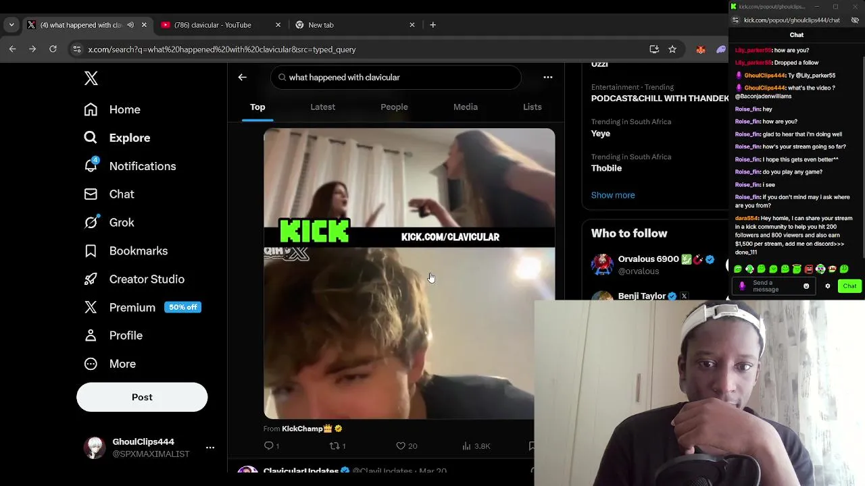The height and width of the screenshot is (486, 865).
Task: Open Bookmarks in X sidebar
Action: click(126, 251)
